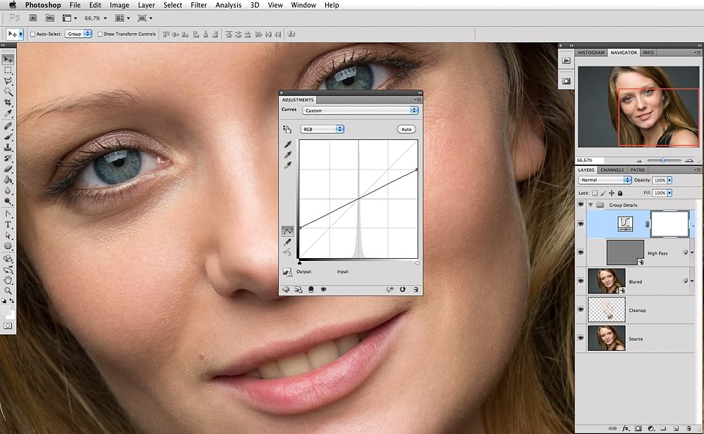The image size is (704, 434).
Task: Collapse the Group Details layer group
Action: pos(590,205)
